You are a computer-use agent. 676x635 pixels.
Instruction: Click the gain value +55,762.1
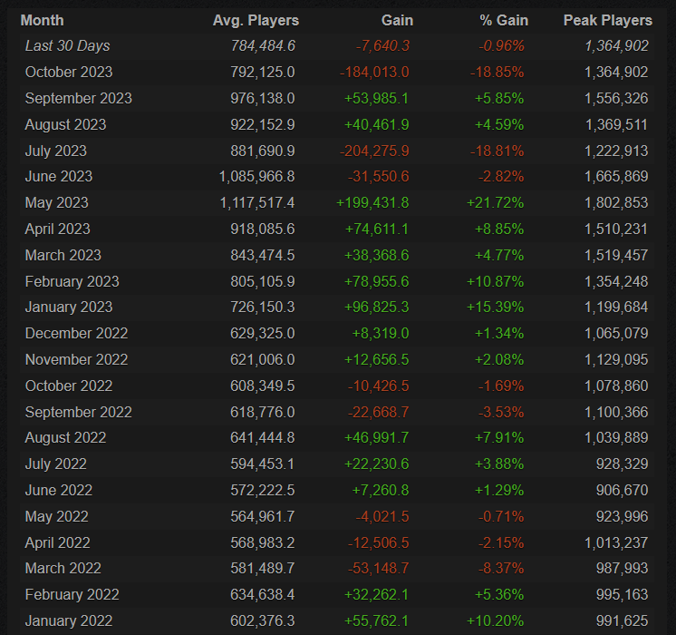376,621
